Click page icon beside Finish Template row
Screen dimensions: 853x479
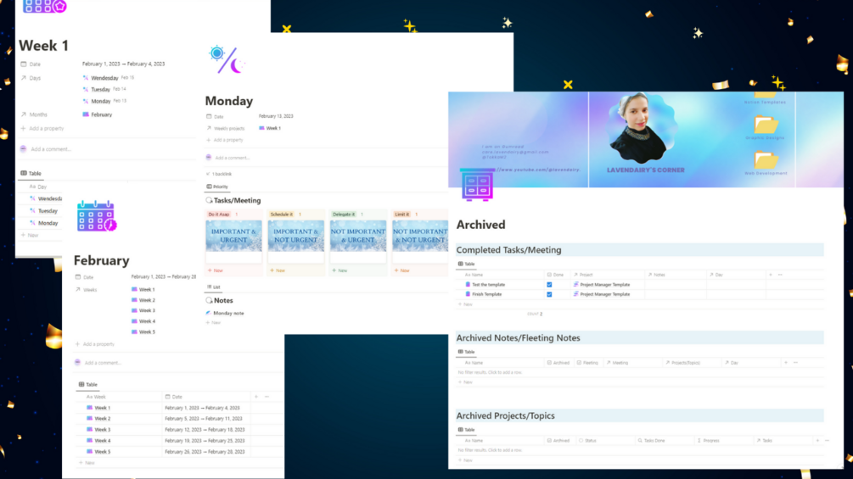[x=468, y=294]
